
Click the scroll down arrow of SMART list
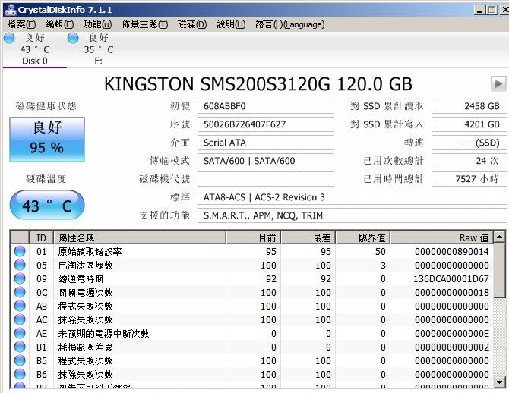(x=500, y=382)
